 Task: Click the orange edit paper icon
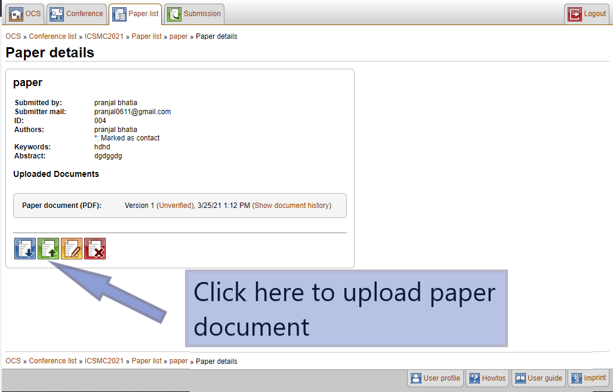coord(72,249)
